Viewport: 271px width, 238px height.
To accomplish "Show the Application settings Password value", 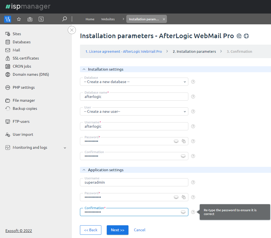I will click(176, 197).
